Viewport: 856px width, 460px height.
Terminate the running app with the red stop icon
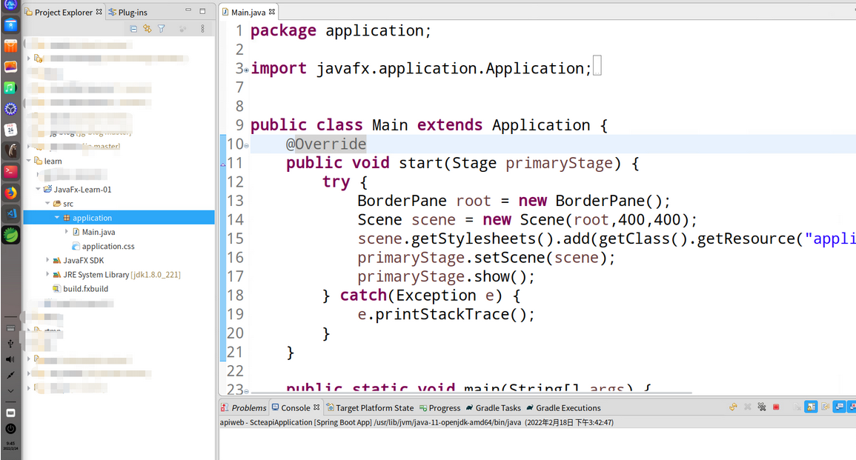(x=776, y=407)
